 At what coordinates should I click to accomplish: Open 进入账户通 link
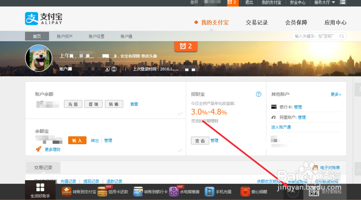[x=281, y=127]
